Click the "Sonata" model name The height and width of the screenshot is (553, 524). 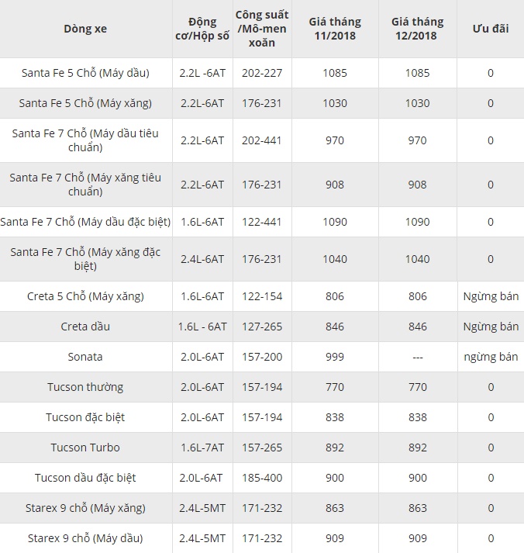point(85,357)
